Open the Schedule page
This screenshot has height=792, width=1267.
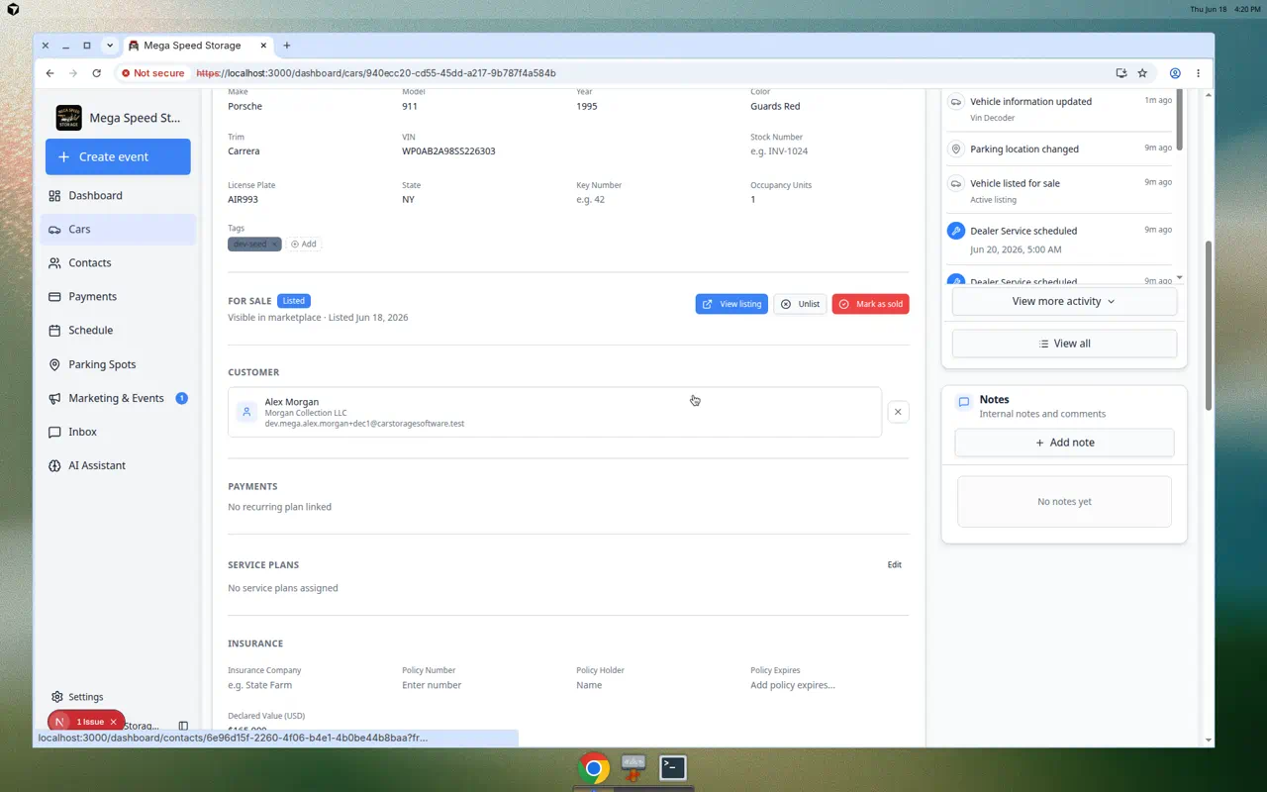point(119,330)
